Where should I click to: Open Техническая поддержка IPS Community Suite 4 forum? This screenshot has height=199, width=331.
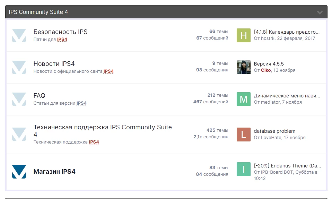click(x=103, y=131)
